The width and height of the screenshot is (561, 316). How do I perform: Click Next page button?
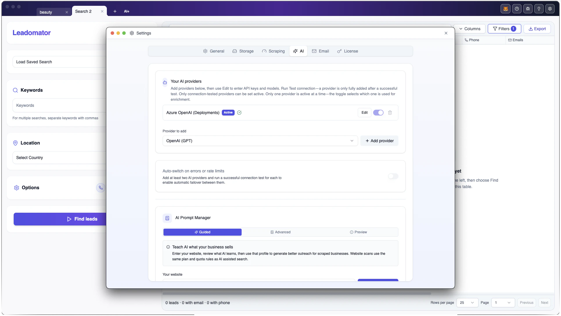pyautogui.click(x=544, y=303)
